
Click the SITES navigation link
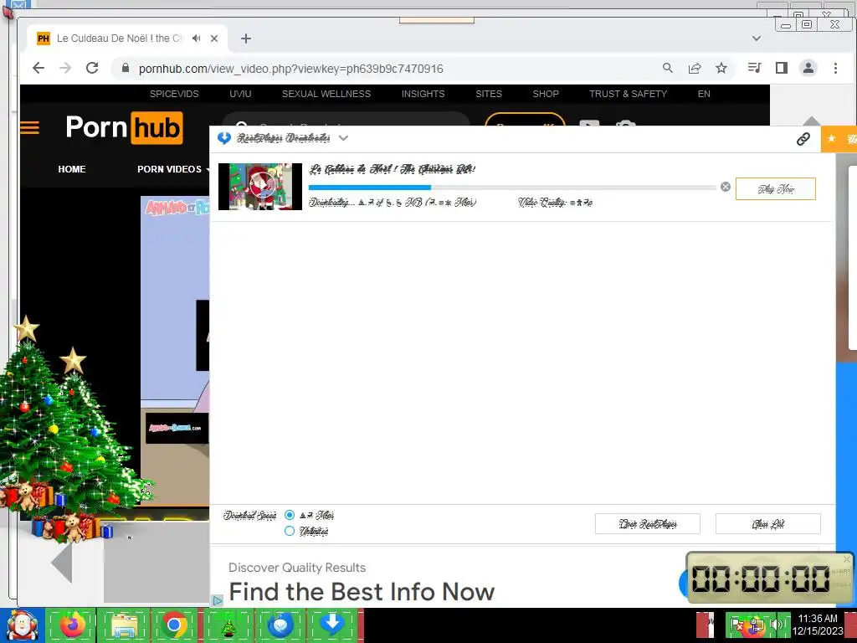pyautogui.click(x=489, y=94)
